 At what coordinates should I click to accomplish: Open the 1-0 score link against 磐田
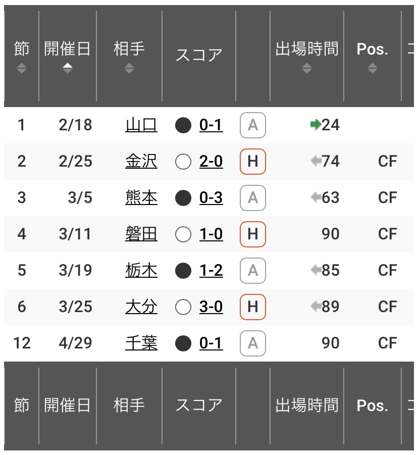(x=211, y=234)
